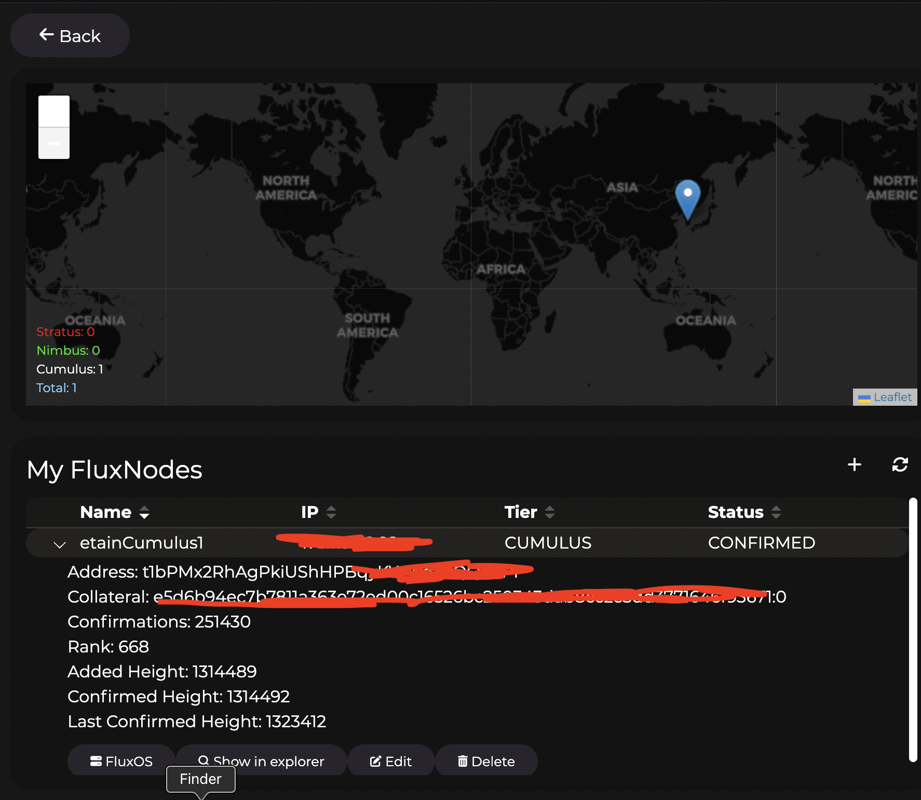Click the blue location pin on the map
This screenshot has height=800, width=921.
coord(687,200)
